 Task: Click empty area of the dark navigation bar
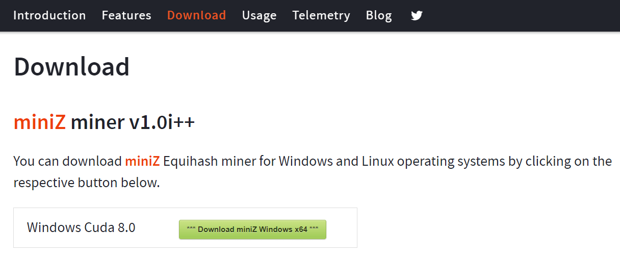pyautogui.click(x=520, y=16)
